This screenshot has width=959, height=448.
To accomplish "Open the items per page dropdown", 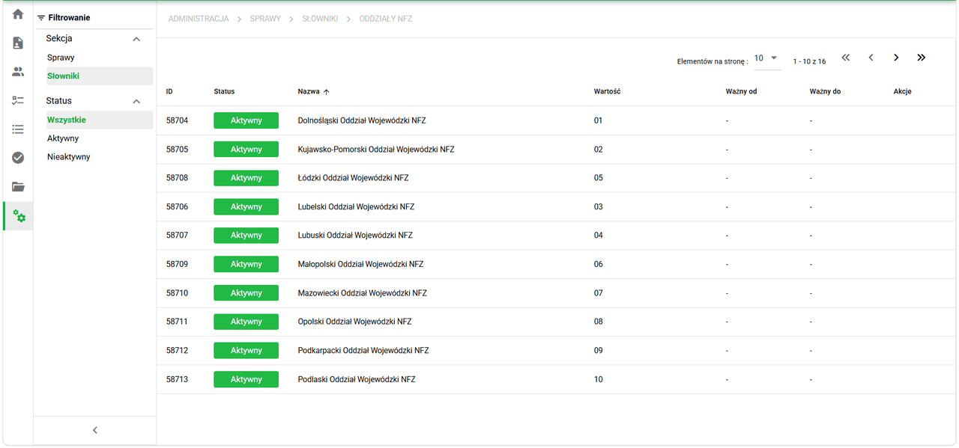I will coord(767,58).
